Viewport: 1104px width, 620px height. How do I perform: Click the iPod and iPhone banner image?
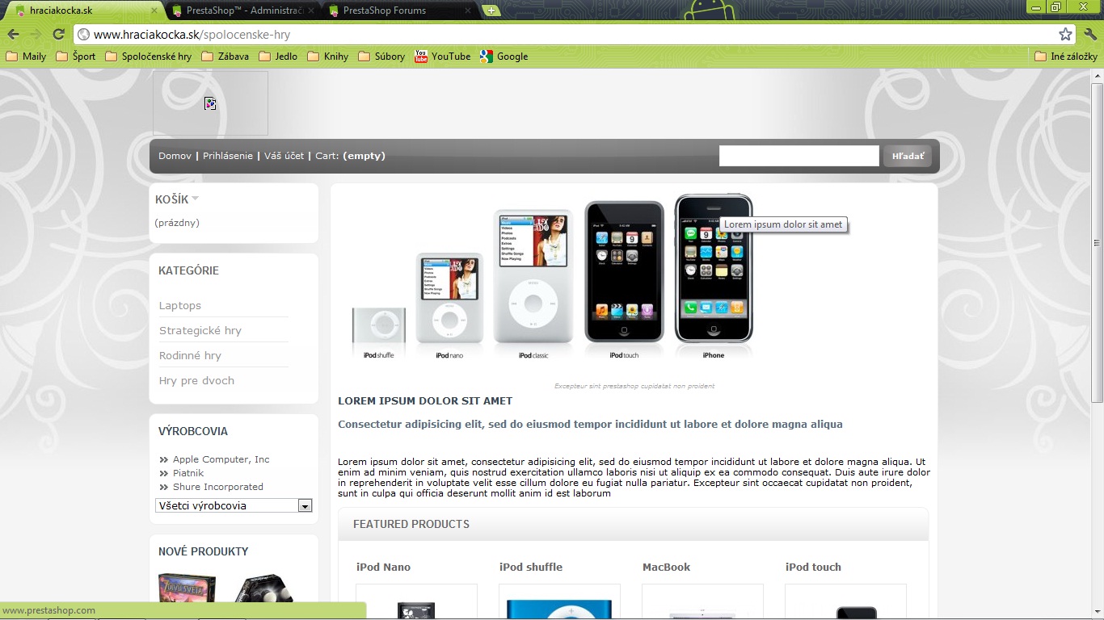pyautogui.click(x=553, y=279)
